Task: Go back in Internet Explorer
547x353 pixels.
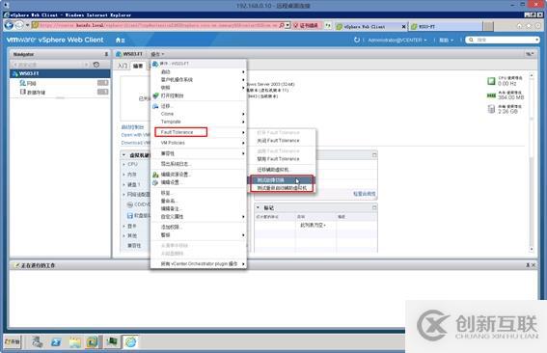Action: 9,25
